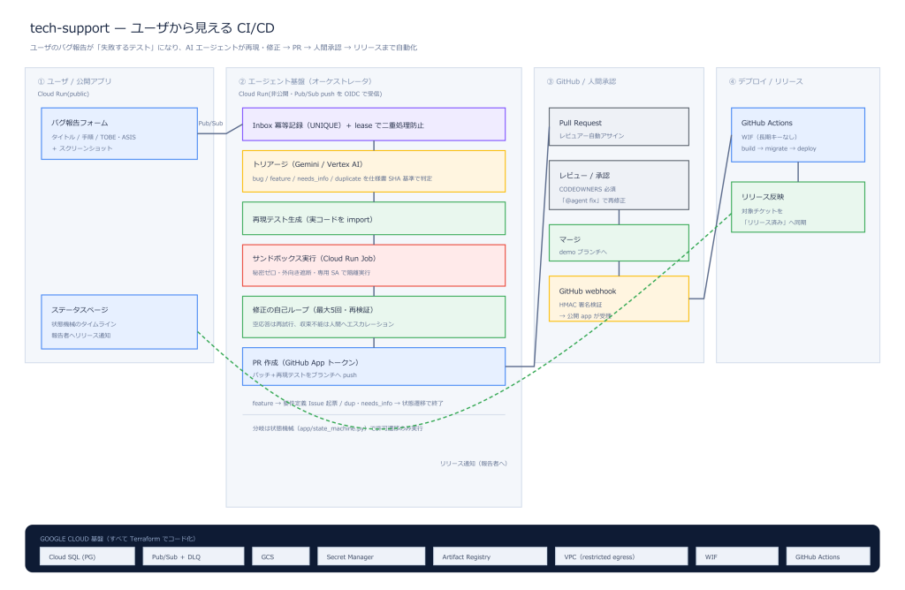Select the PR 作成 (GitHub App トークン) box

pyautogui.click(x=374, y=367)
